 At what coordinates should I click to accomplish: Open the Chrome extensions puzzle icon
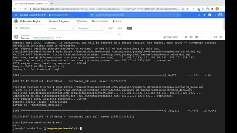point(212,9)
